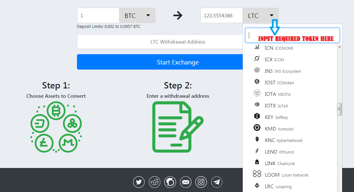Click the token list scrollbar thumb
The image size is (354, 192).
click(x=339, y=109)
